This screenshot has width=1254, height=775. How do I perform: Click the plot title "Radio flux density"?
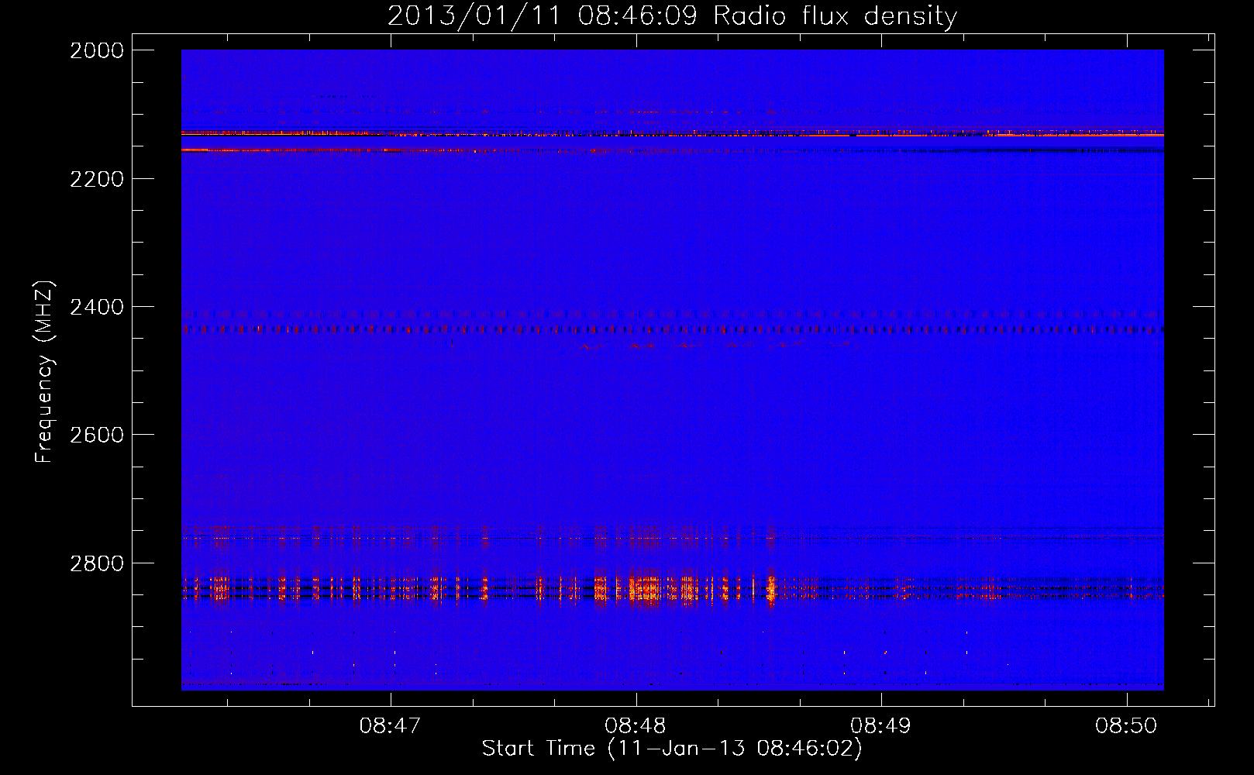tap(835, 16)
